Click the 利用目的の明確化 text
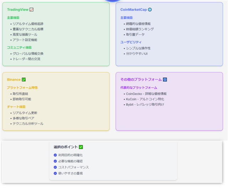Image resolution: width=228 pixels, height=191 pixels. [71, 155]
